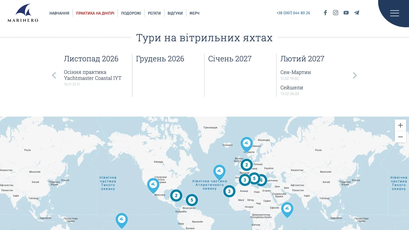Select the map pin near Mexico
This screenshot has height=230, width=409.
pos(153,186)
